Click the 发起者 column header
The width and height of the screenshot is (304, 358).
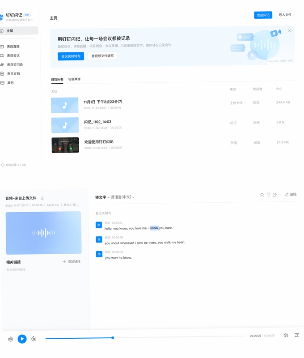[258, 89]
